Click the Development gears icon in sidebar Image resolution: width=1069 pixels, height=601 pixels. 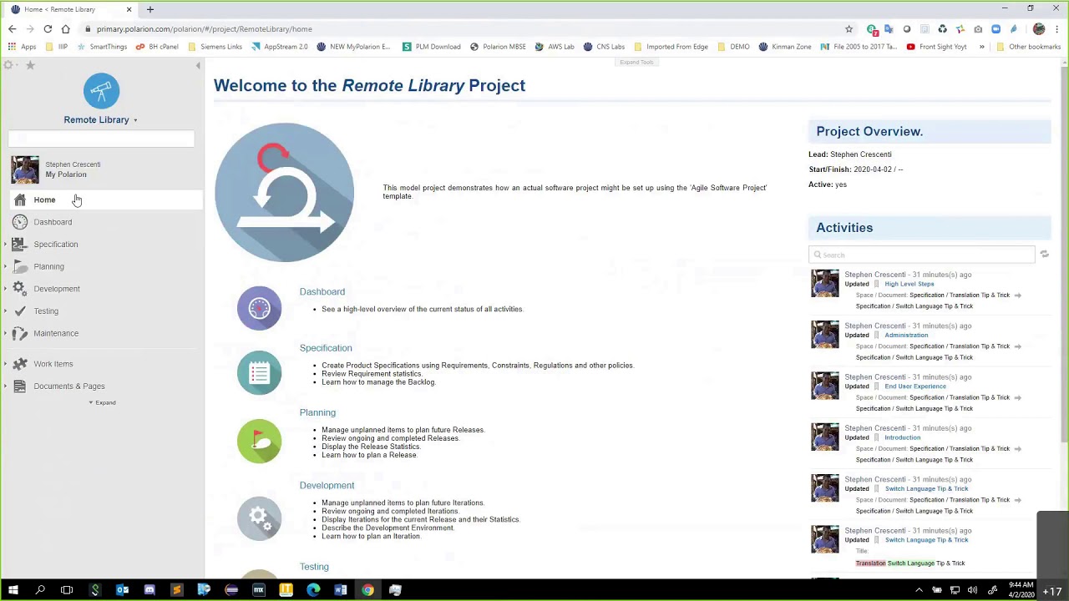(x=20, y=289)
